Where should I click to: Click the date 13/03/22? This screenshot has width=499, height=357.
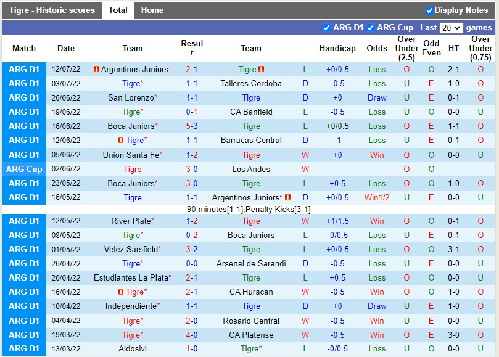pyautogui.click(x=66, y=349)
